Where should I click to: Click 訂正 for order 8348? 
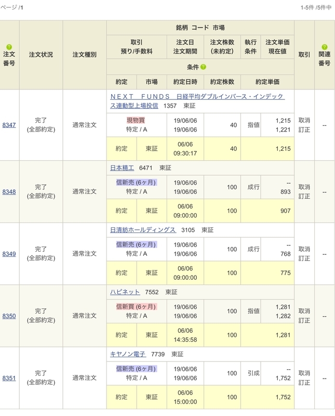click(304, 197)
